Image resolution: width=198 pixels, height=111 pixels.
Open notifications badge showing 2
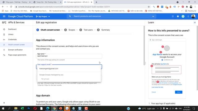tap(183, 16)
